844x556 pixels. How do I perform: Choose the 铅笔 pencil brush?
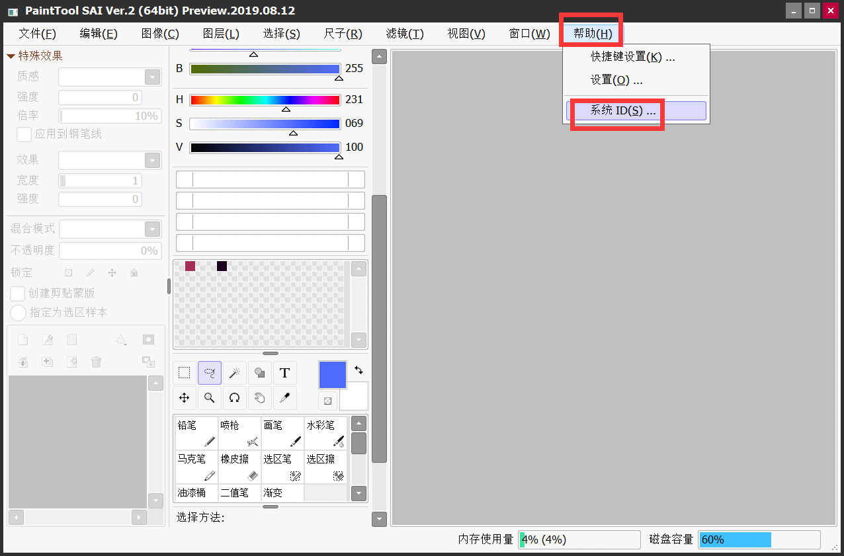point(196,433)
